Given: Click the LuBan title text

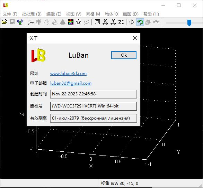Looking at the screenshot, I should [x=79, y=55].
